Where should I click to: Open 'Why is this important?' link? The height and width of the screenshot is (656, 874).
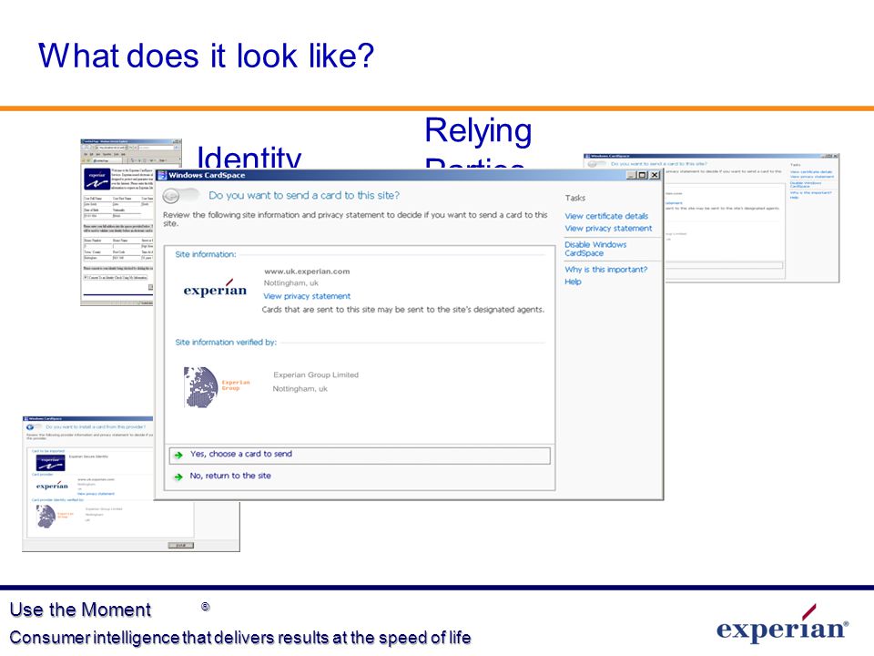(606, 270)
